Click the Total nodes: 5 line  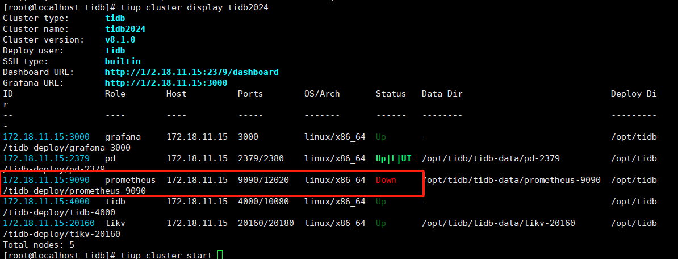39,245
